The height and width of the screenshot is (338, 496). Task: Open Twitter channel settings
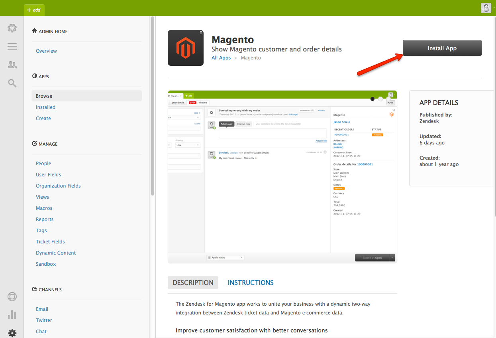click(44, 320)
